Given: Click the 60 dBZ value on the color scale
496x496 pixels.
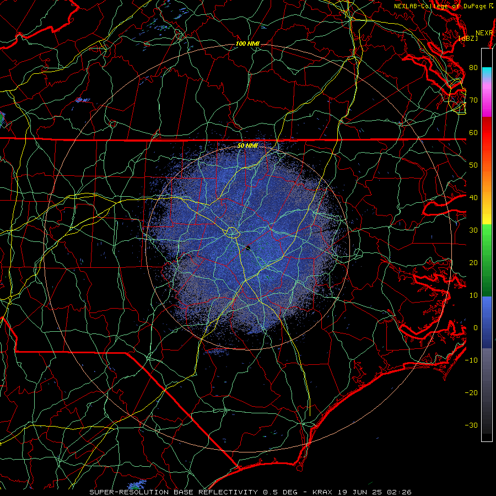Looking at the screenshot, I should point(473,133).
